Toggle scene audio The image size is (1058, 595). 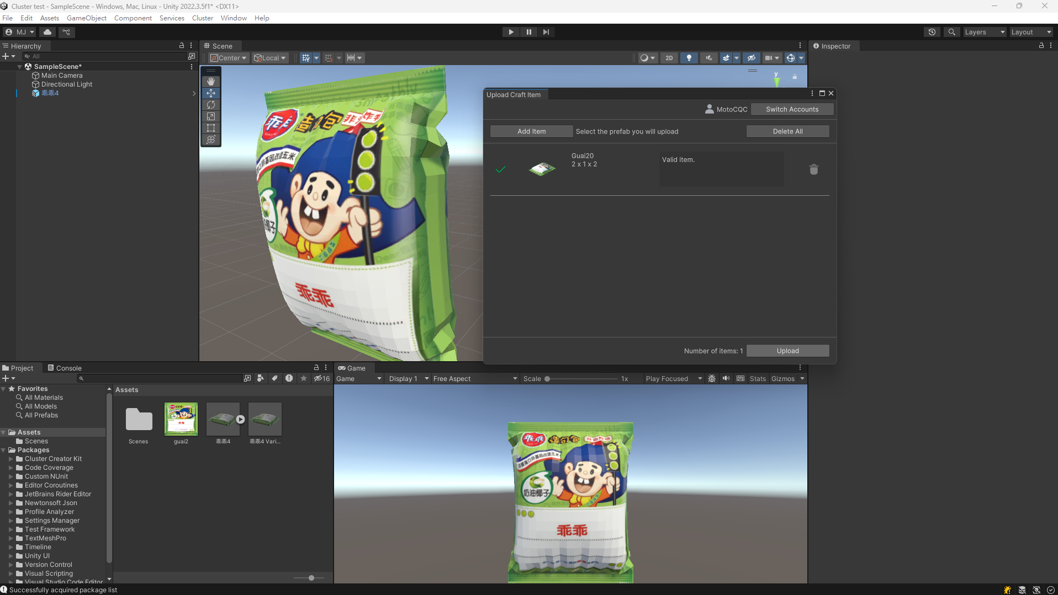(709, 58)
